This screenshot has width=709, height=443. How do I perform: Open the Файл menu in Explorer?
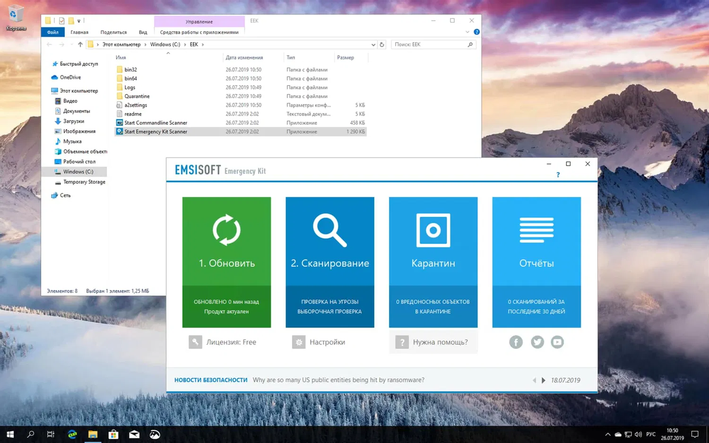(x=52, y=32)
